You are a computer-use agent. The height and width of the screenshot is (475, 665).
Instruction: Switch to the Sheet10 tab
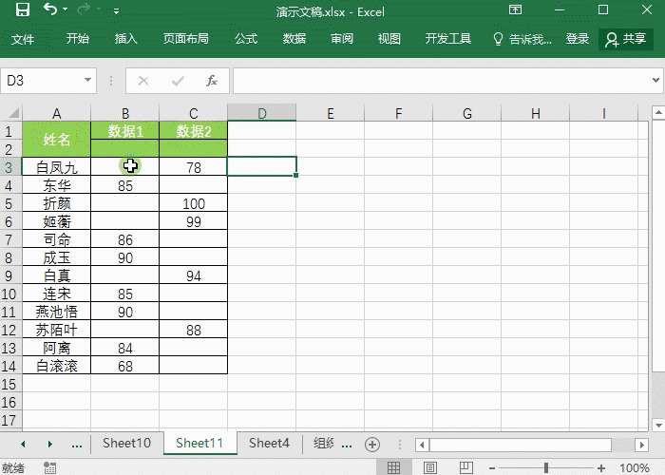tap(126, 444)
